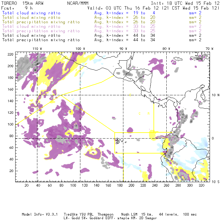Click the y-axis tick label '160'
The height and width of the screenshot is (221, 221).
[10, 89]
